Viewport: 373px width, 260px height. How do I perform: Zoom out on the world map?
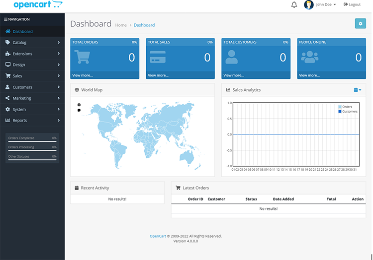coord(79,110)
